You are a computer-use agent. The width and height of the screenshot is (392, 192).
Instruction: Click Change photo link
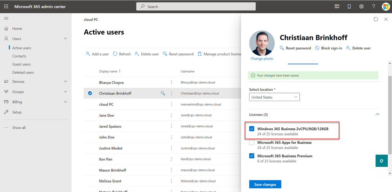pyautogui.click(x=262, y=59)
